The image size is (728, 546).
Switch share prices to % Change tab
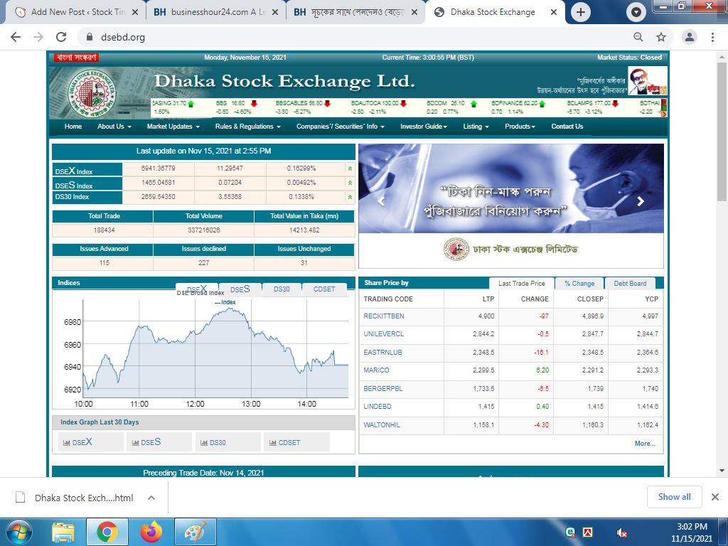tap(579, 283)
